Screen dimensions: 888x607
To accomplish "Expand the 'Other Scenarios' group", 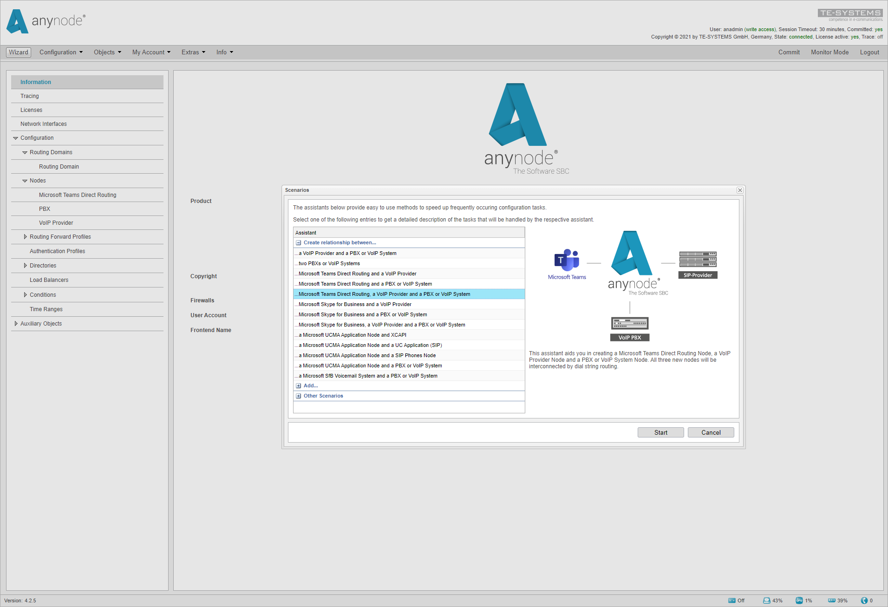I will pos(299,396).
